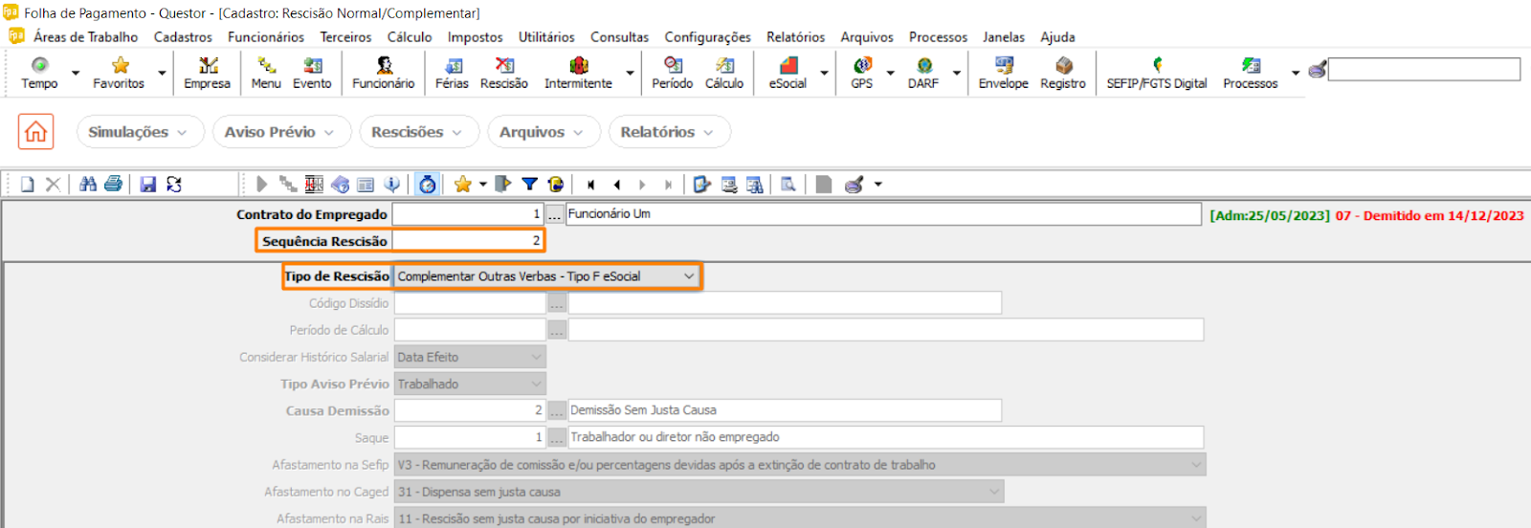Go to previous record arrow
1531x528 pixels.
pyautogui.click(x=617, y=185)
